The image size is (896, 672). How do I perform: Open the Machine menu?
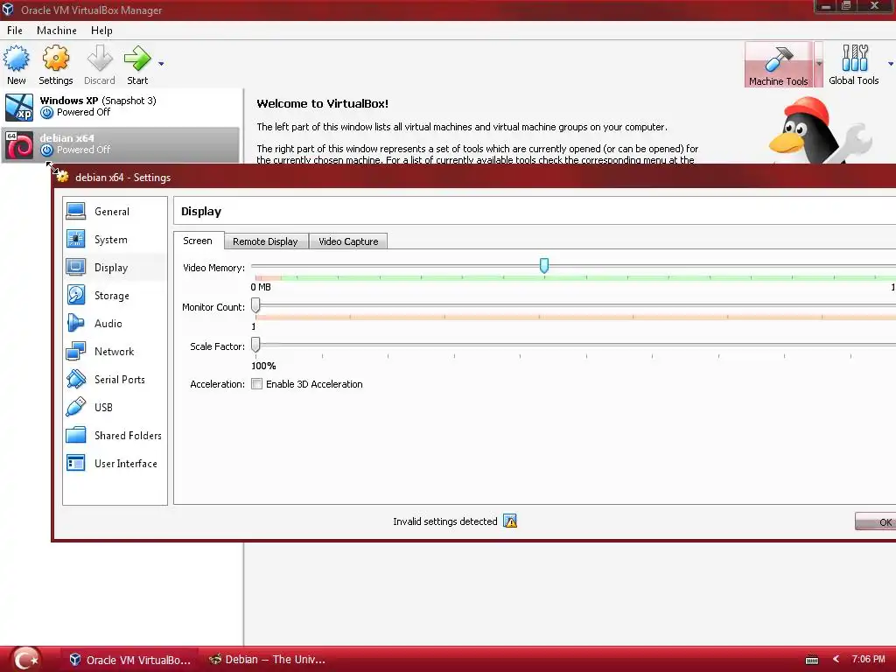pyautogui.click(x=57, y=31)
